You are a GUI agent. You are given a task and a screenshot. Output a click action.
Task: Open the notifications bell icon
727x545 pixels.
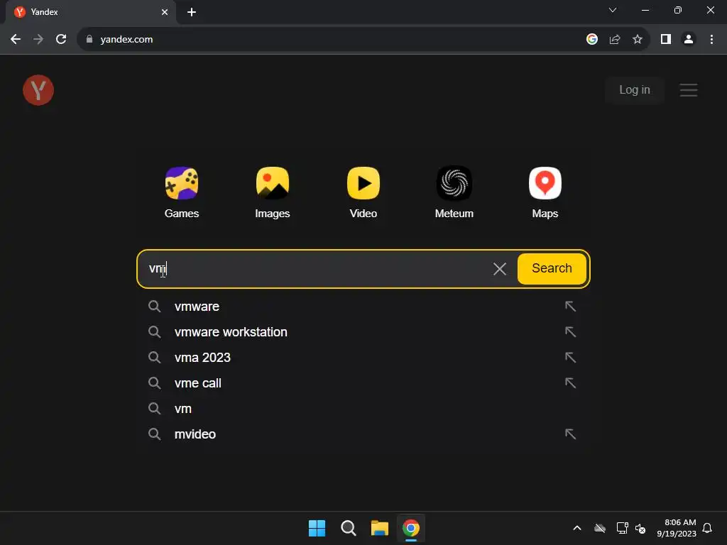(x=708, y=528)
